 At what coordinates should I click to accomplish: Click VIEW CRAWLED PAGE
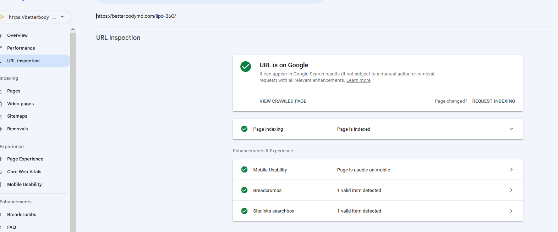[283, 101]
